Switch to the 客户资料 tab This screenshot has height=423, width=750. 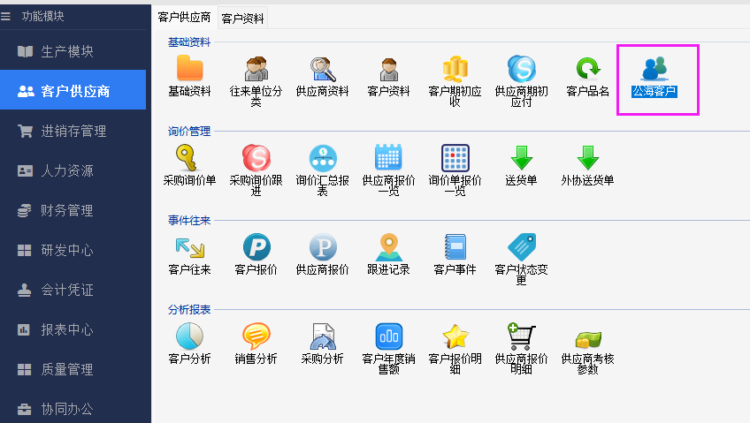tap(242, 18)
